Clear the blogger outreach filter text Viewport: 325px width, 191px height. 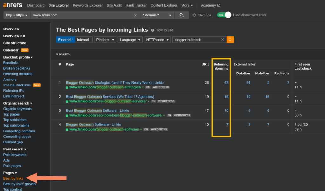click(x=222, y=40)
